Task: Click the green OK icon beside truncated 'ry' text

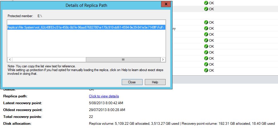Action: [x=206, y=28]
